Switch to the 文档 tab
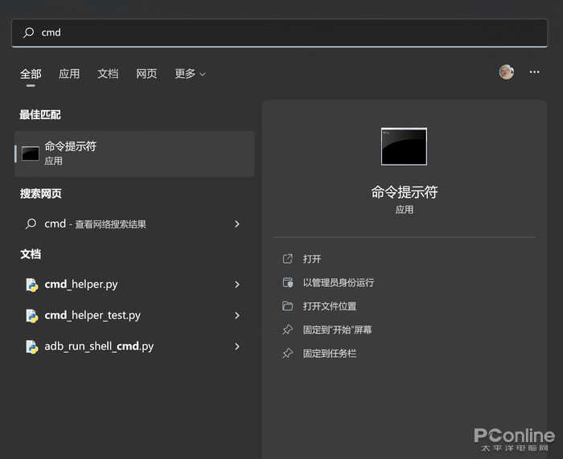Image resolution: width=563 pixels, height=459 pixels. pos(108,74)
